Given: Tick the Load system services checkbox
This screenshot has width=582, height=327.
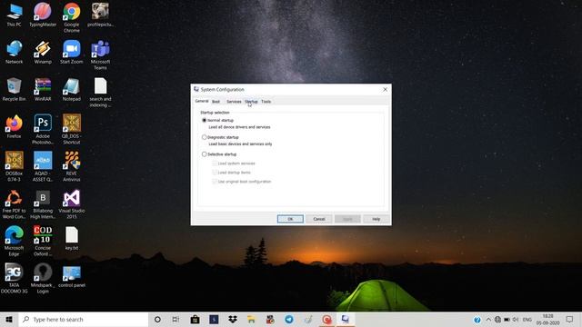Looking at the screenshot, I should [215, 163].
